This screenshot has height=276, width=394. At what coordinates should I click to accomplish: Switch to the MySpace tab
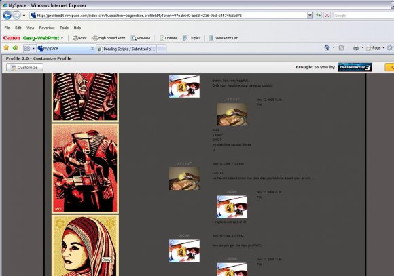(64, 48)
